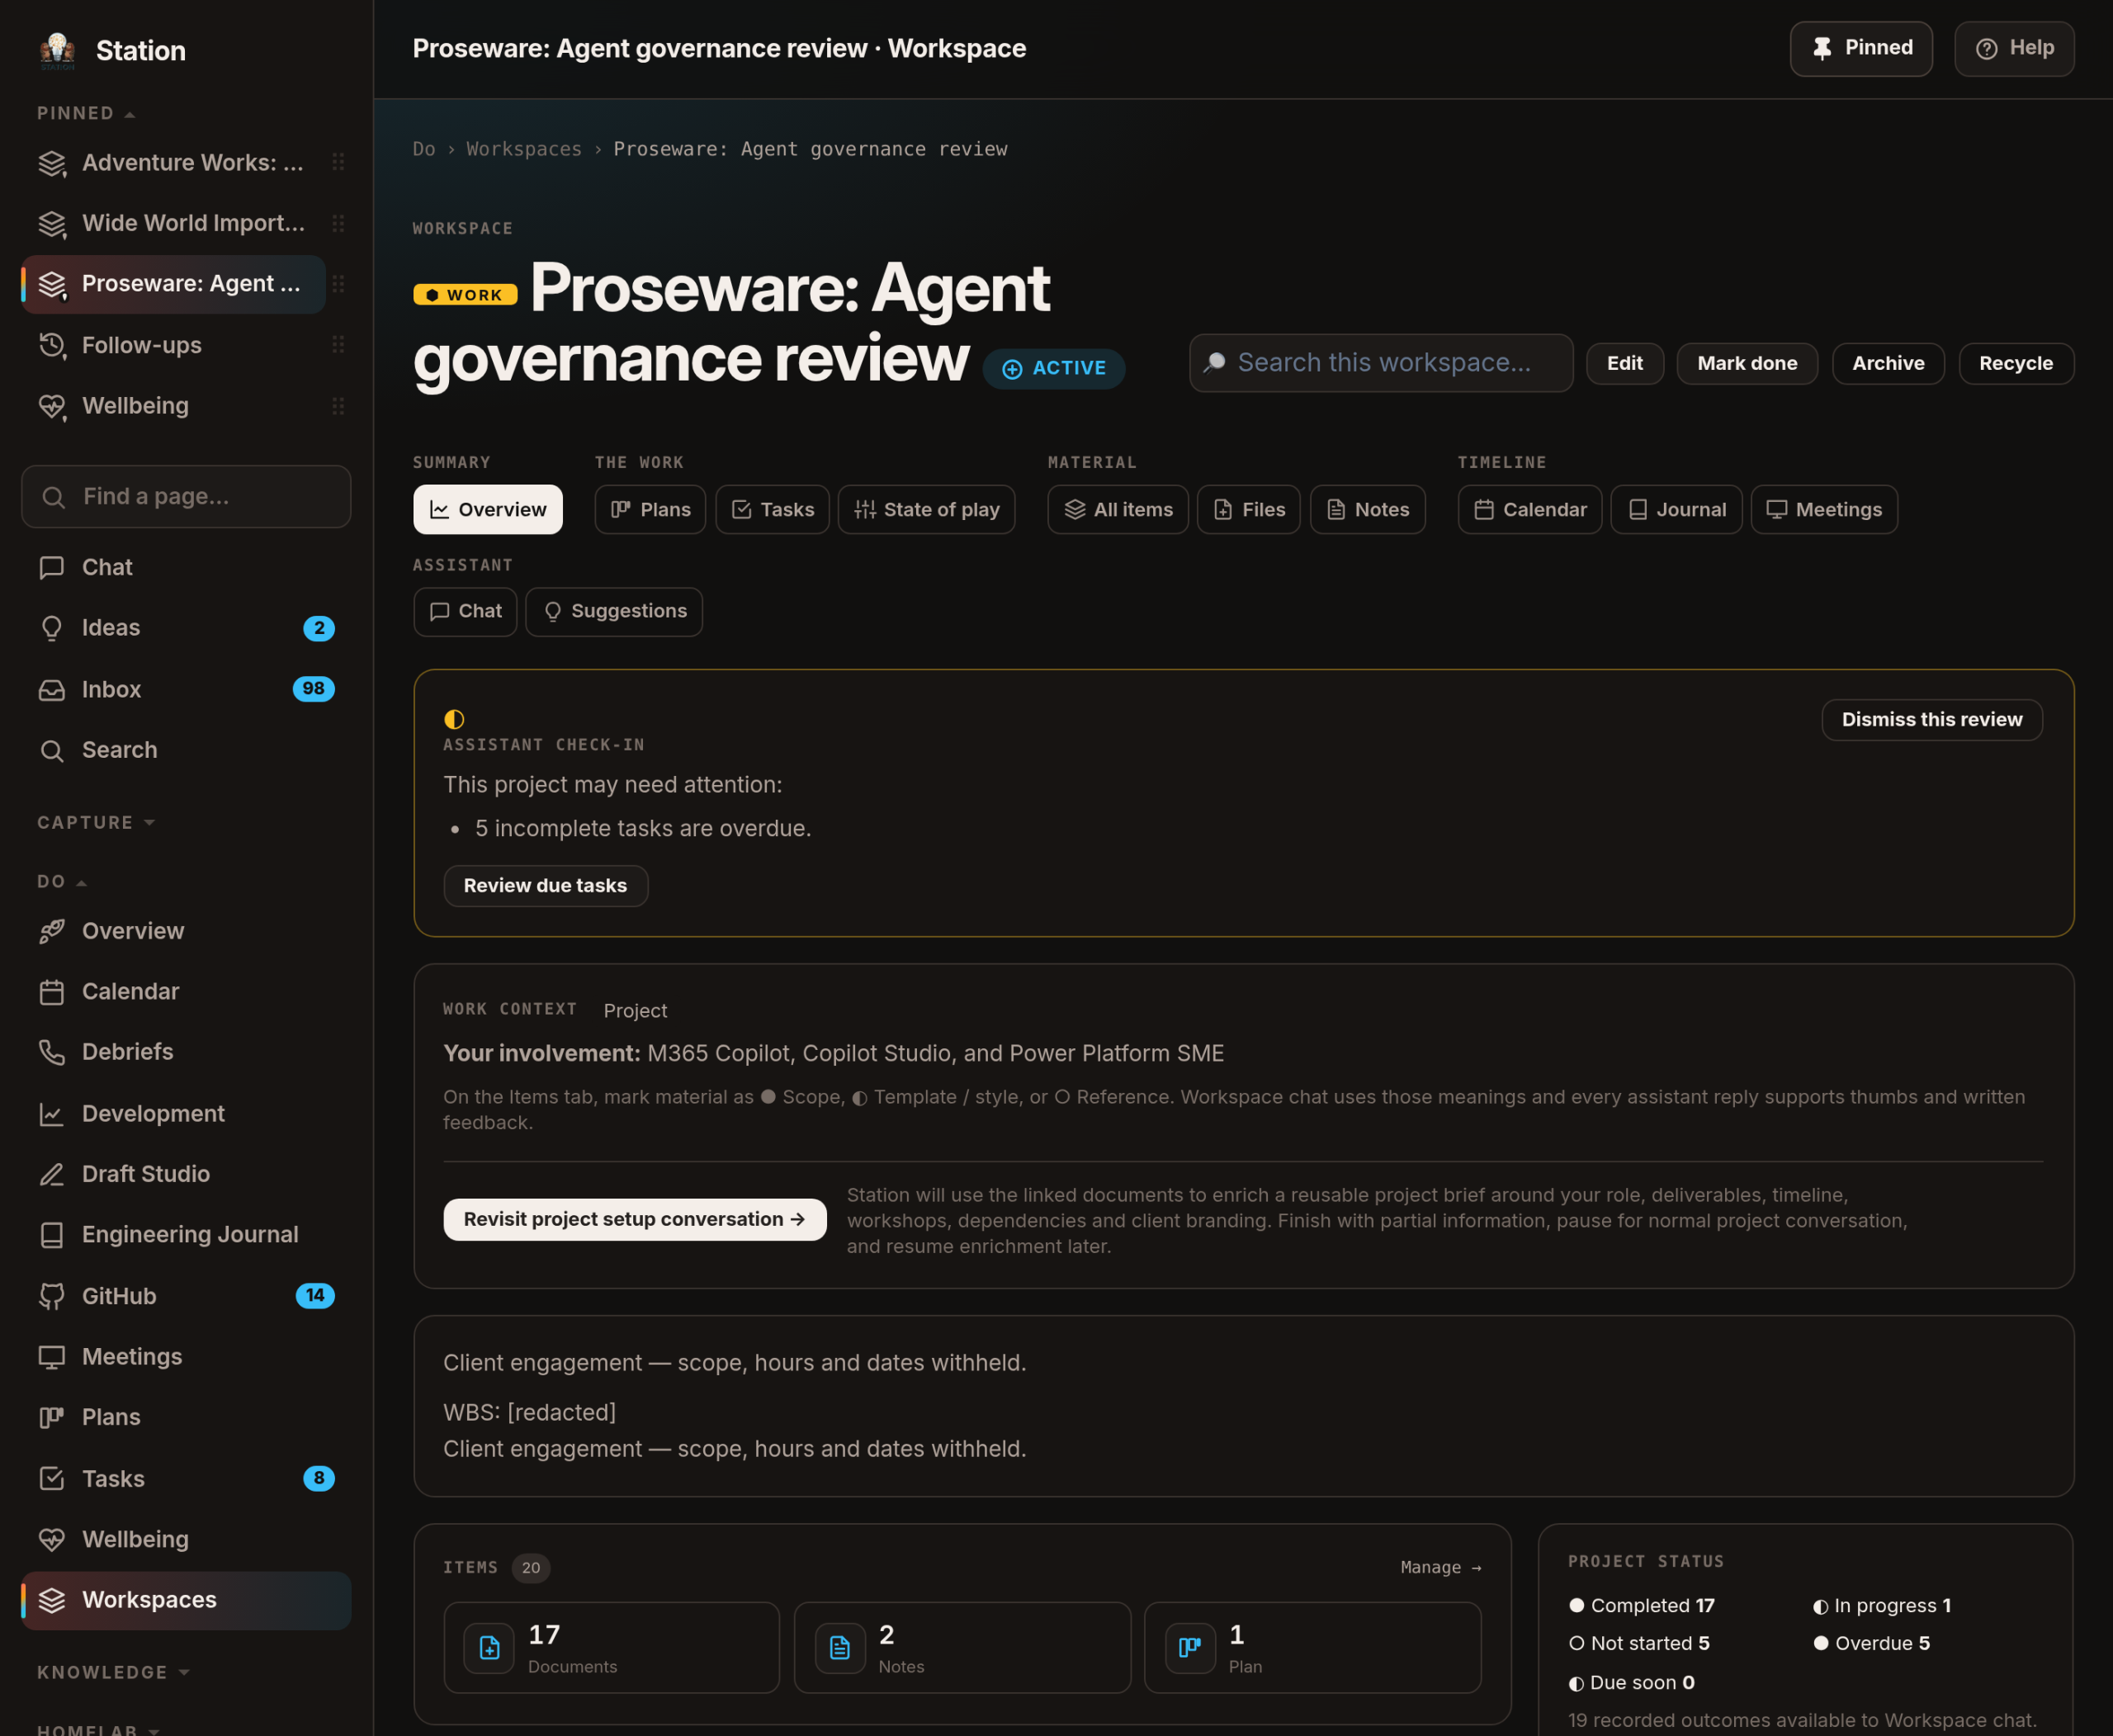
Task: Click the Wide World Import drag handle
Action: [338, 223]
